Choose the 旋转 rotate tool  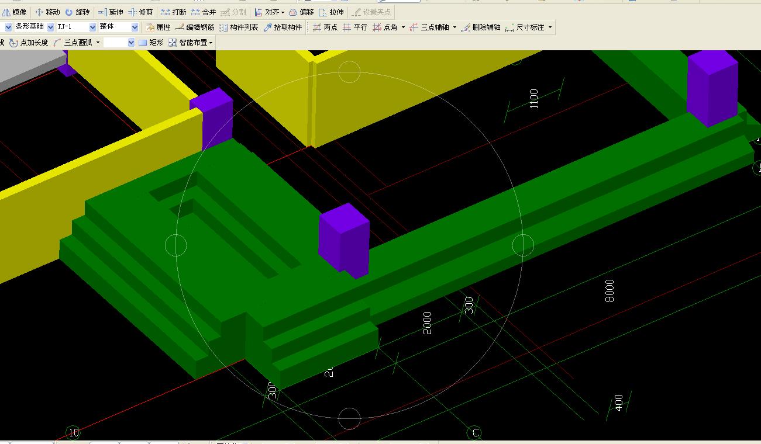click(77, 12)
